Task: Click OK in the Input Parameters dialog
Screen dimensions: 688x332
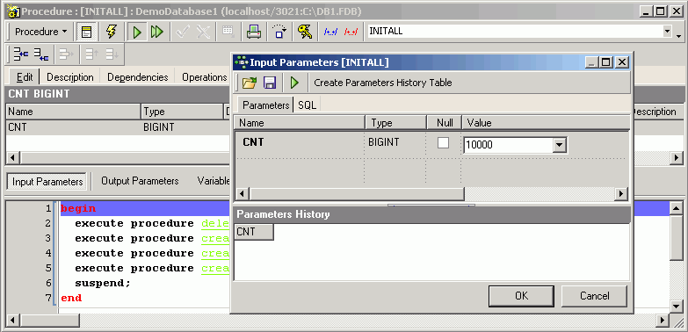Action: pyautogui.click(x=521, y=296)
